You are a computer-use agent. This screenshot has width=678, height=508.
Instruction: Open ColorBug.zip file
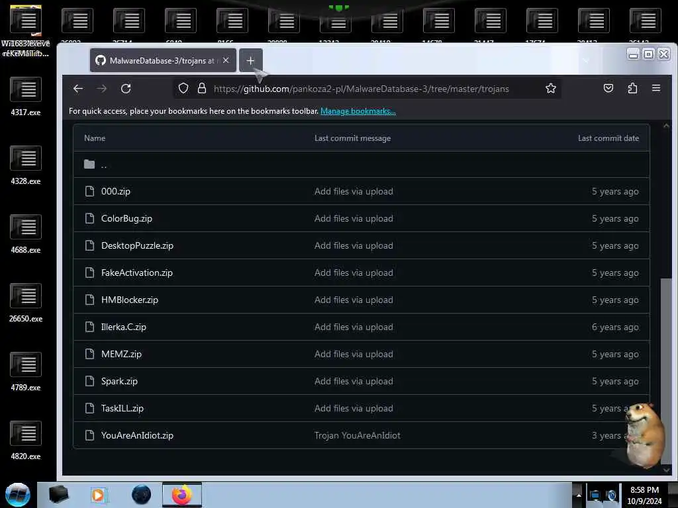[126, 218]
